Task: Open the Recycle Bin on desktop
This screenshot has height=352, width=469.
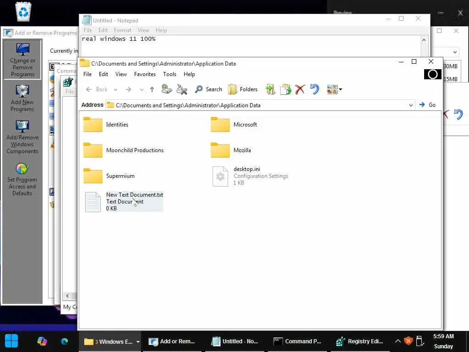Action: pyautogui.click(x=23, y=11)
